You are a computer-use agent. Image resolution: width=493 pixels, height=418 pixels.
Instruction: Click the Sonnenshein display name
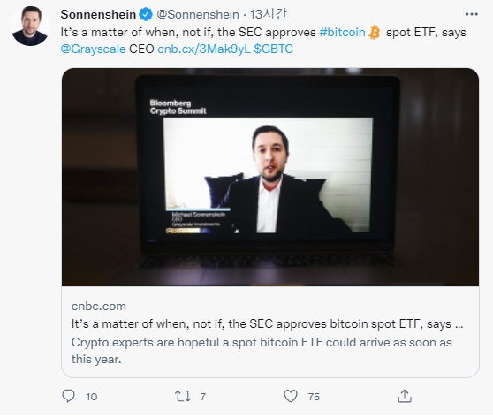pos(98,14)
